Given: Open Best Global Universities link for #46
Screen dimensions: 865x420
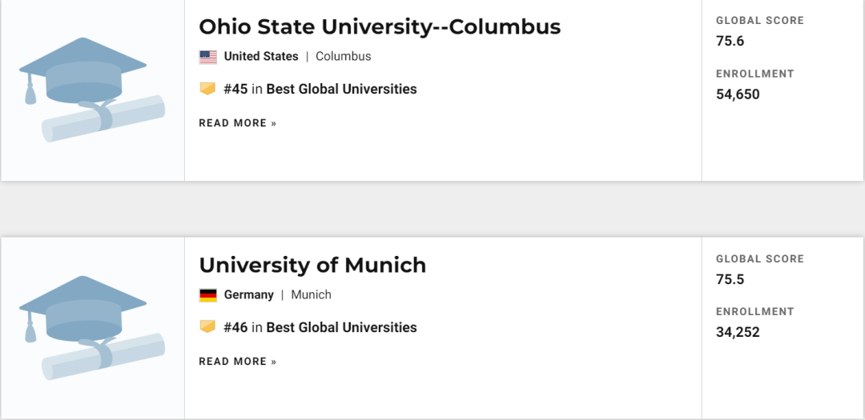Looking at the screenshot, I should pyautogui.click(x=341, y=327).
